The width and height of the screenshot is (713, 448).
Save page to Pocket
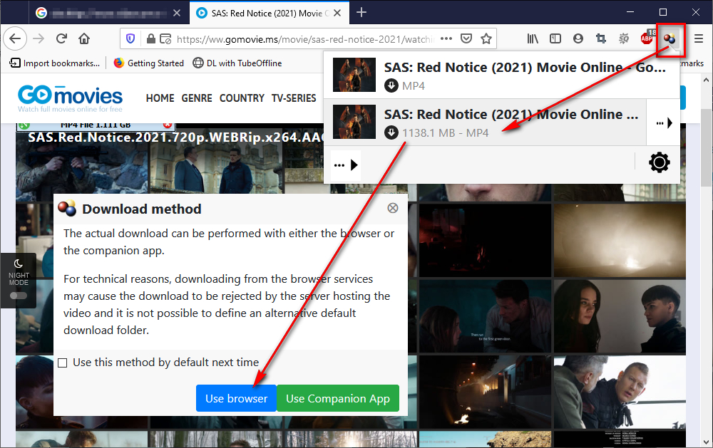pos(466,38)
